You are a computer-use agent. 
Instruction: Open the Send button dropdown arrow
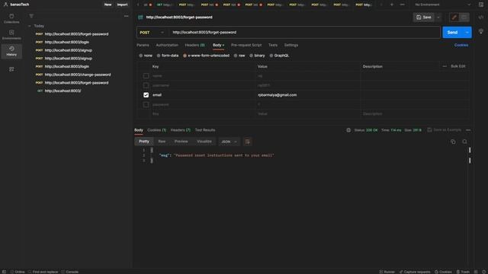pyautogui.click(x=467, y=32)
